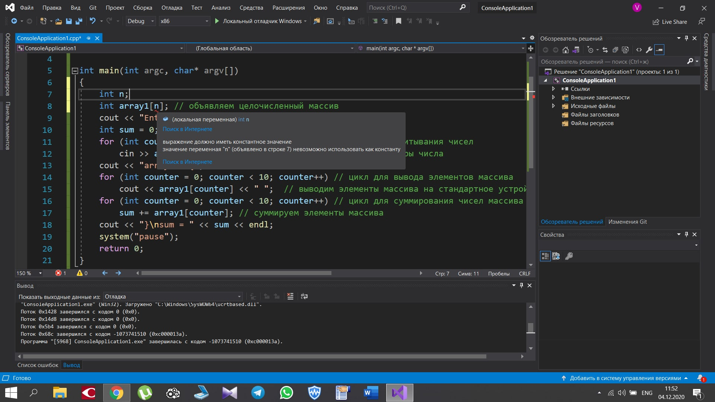This screenshot has height=402, width=715.
Task: Click the first 'Поиск в Интернете' link
Action: pos(187,129)
